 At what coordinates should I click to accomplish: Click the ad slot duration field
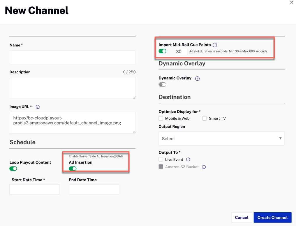(181, 52)
